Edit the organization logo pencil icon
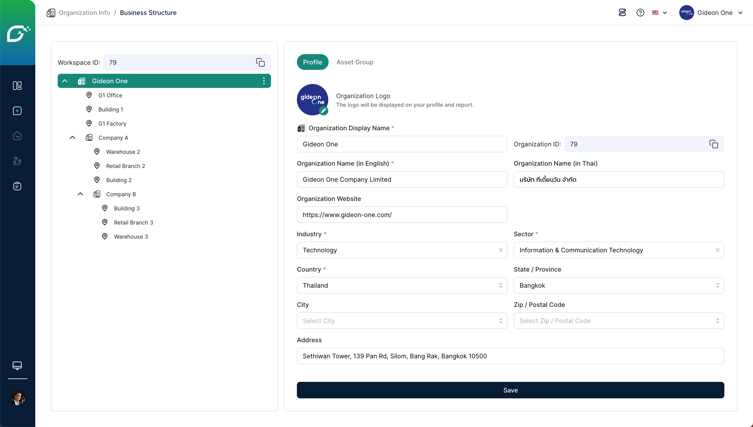 point(323,111)
